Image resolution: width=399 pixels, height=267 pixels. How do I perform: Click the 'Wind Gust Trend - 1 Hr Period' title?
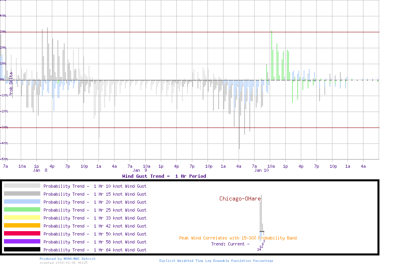(x=164, y=176)
